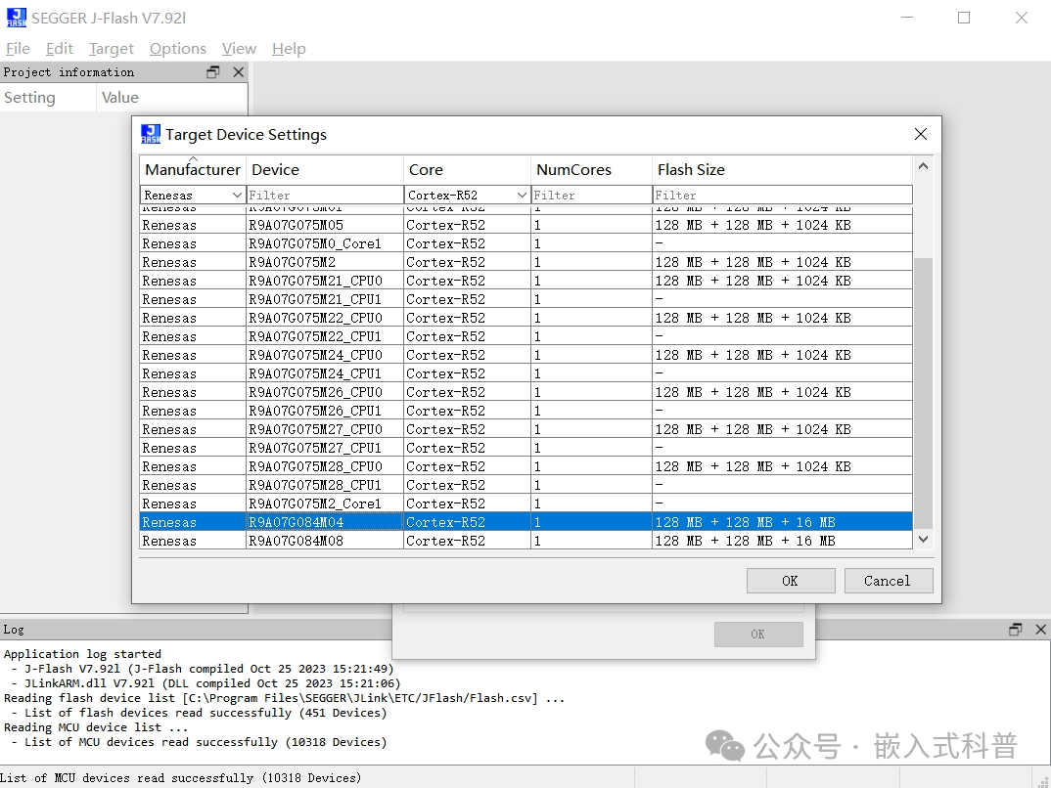Image resolution: width=1051 pixels, height=788 pixels.
Task: Click the disabled OK button behind the dialog
Action: tap(758, 634)
